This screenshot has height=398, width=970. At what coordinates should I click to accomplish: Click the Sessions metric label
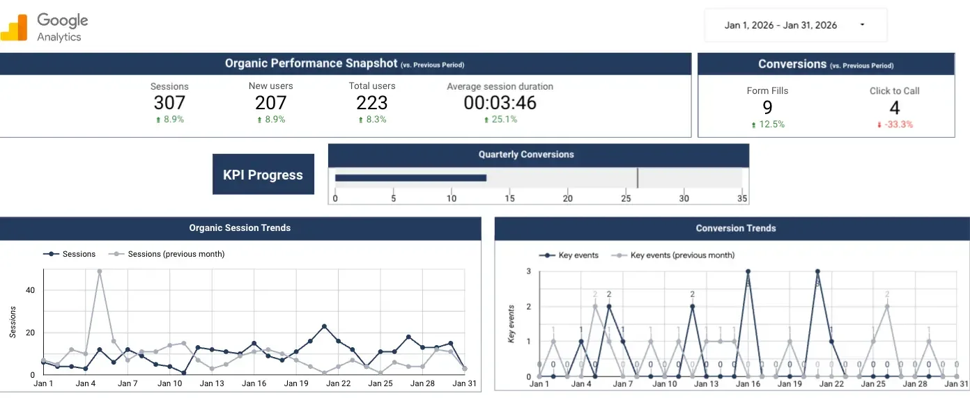click(x=169, y=86)
